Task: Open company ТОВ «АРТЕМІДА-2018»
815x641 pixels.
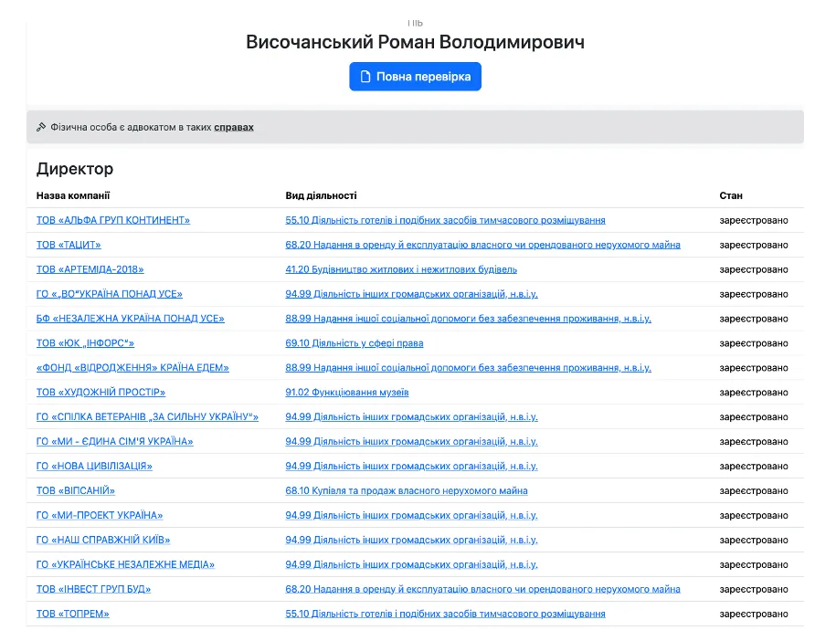Action: coord(90,269)
